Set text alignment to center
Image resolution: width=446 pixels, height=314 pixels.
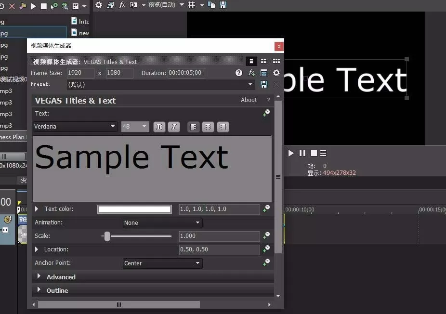[x=208, y=127]
